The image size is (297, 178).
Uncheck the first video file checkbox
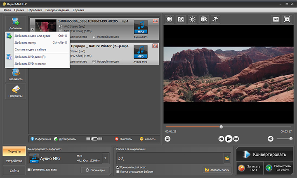pos(33,29)
